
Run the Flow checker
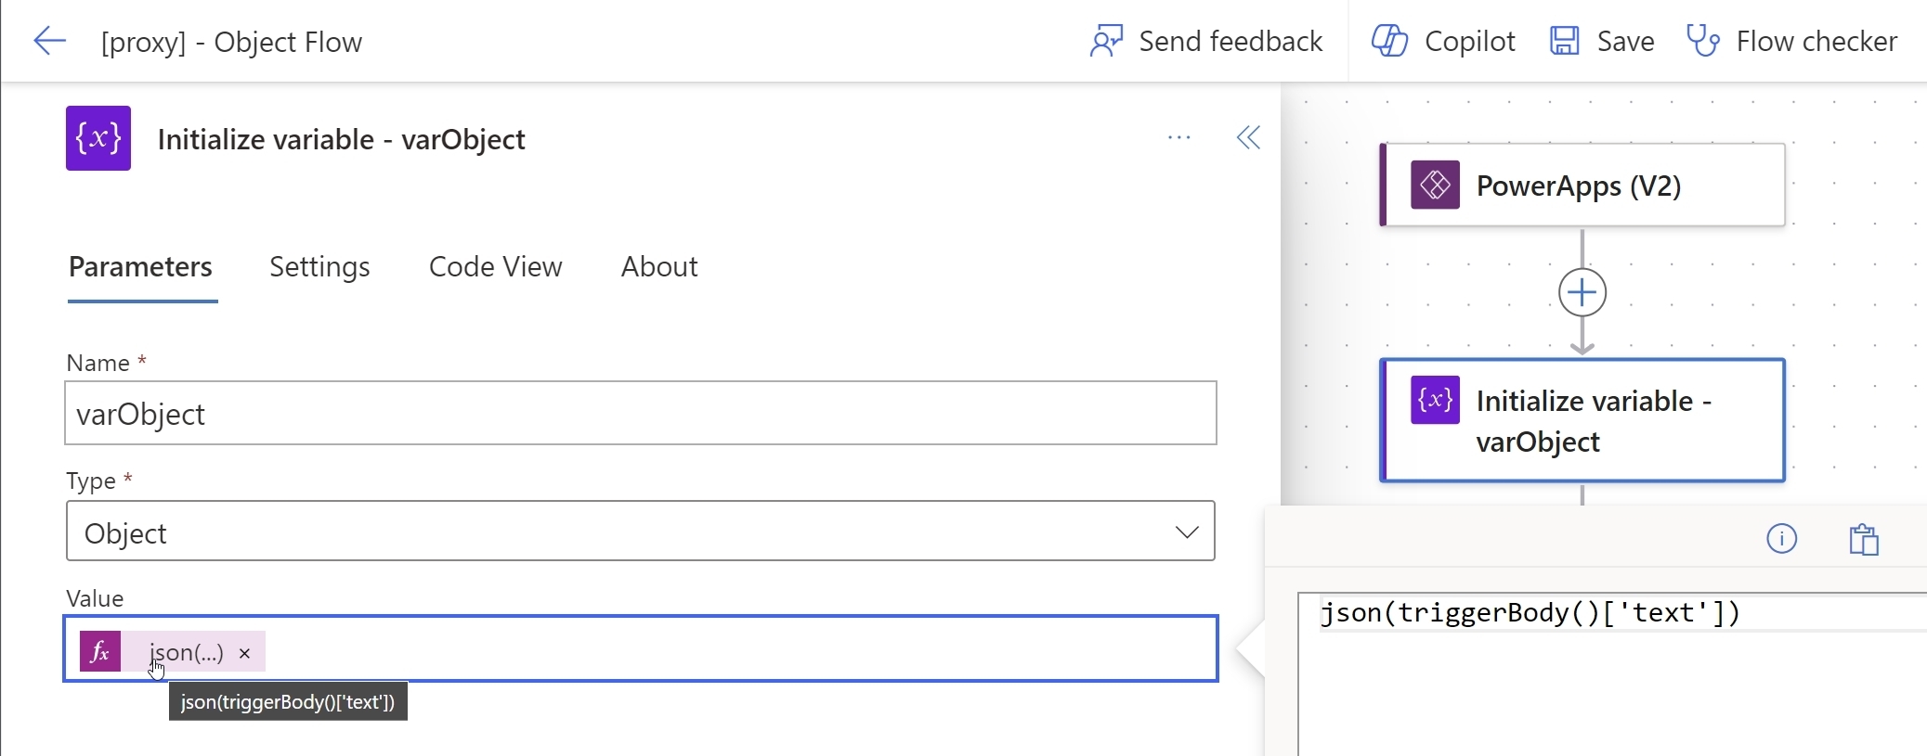coord(1794,41)
